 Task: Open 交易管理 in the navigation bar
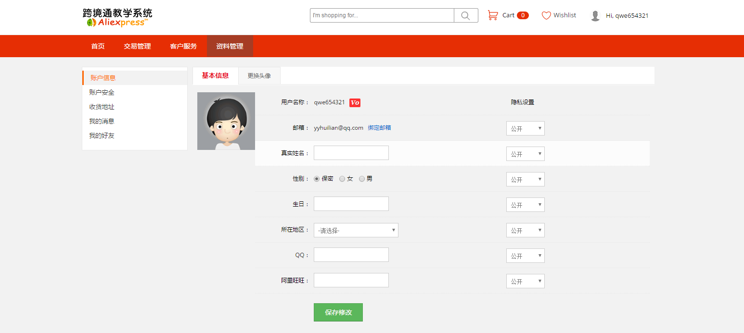click(x=137, y=46)
